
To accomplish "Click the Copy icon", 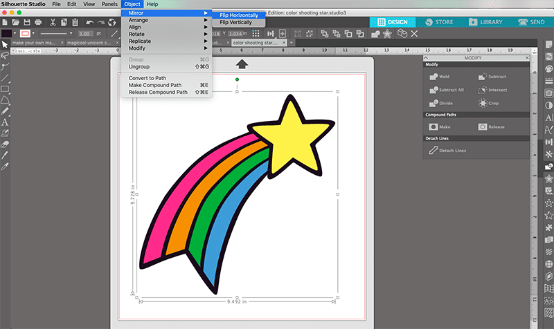I will 64,23.
